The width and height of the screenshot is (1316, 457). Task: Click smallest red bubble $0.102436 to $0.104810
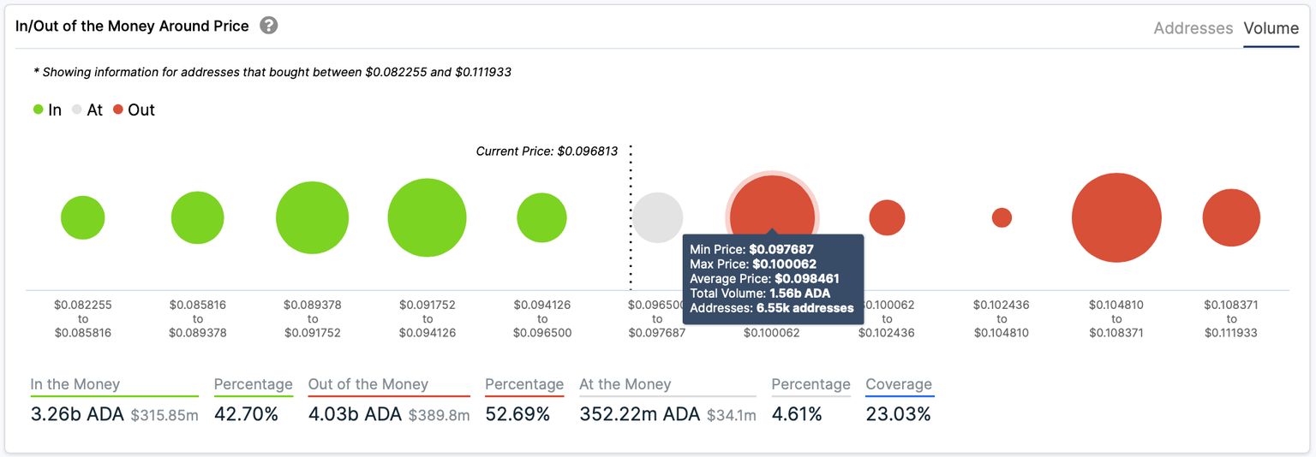click(1002, 217)
